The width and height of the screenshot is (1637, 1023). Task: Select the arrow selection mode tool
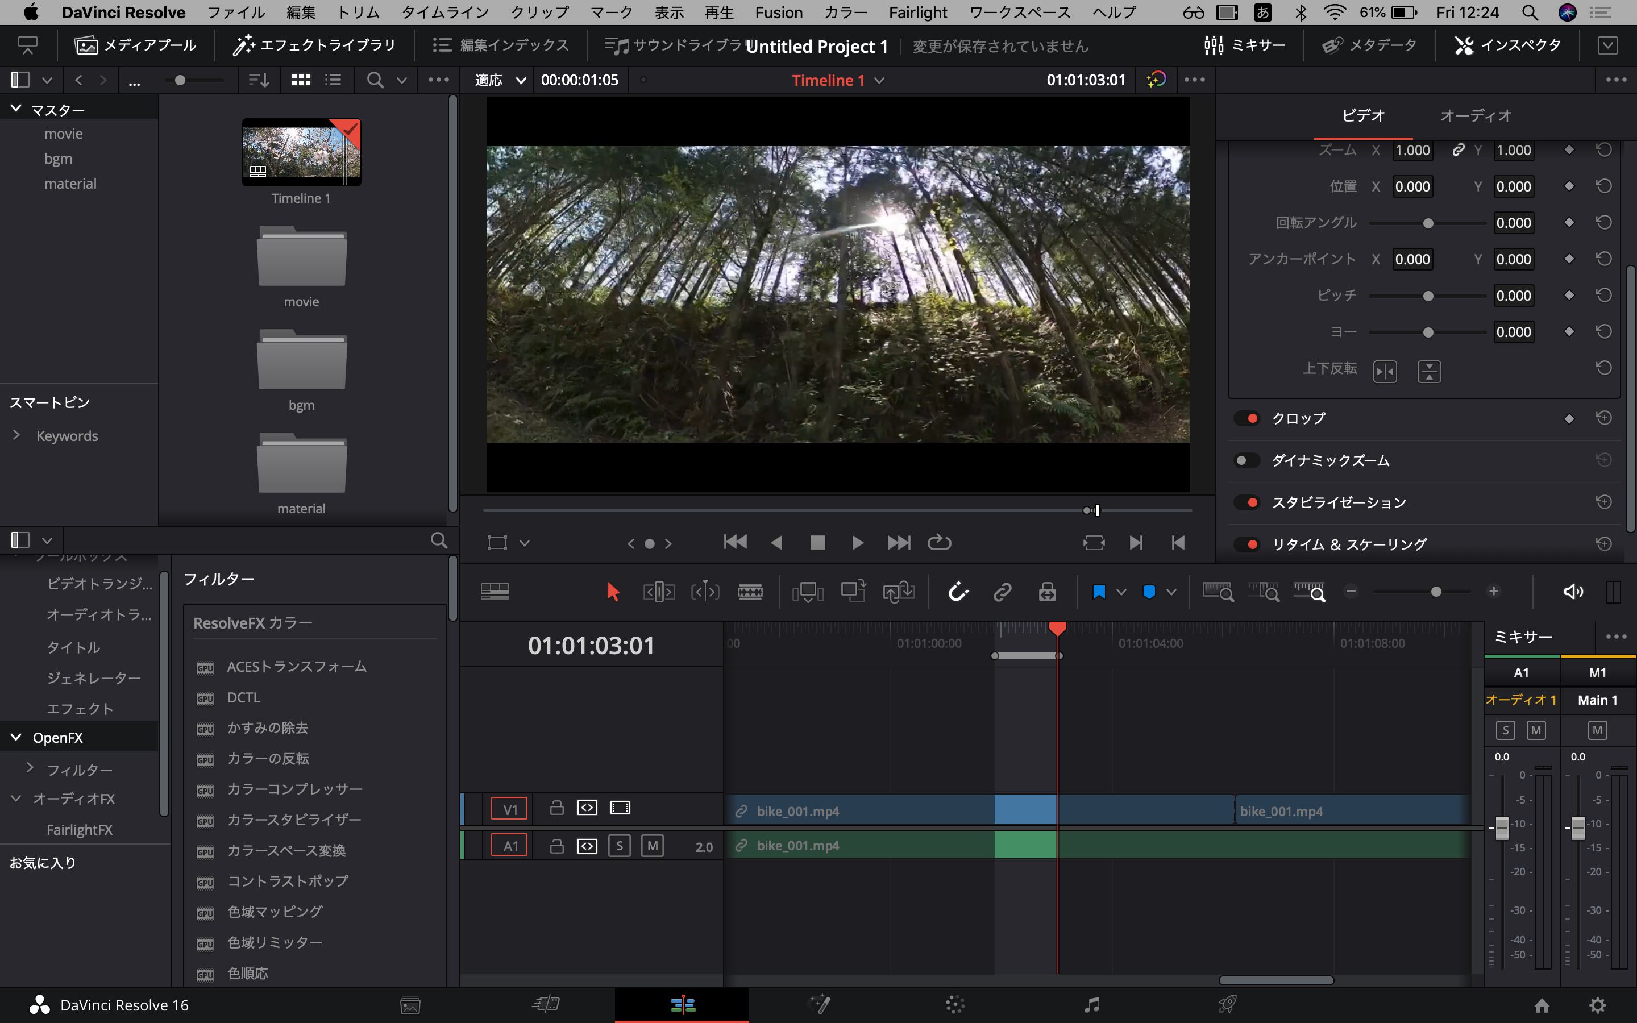pos(613,592)
